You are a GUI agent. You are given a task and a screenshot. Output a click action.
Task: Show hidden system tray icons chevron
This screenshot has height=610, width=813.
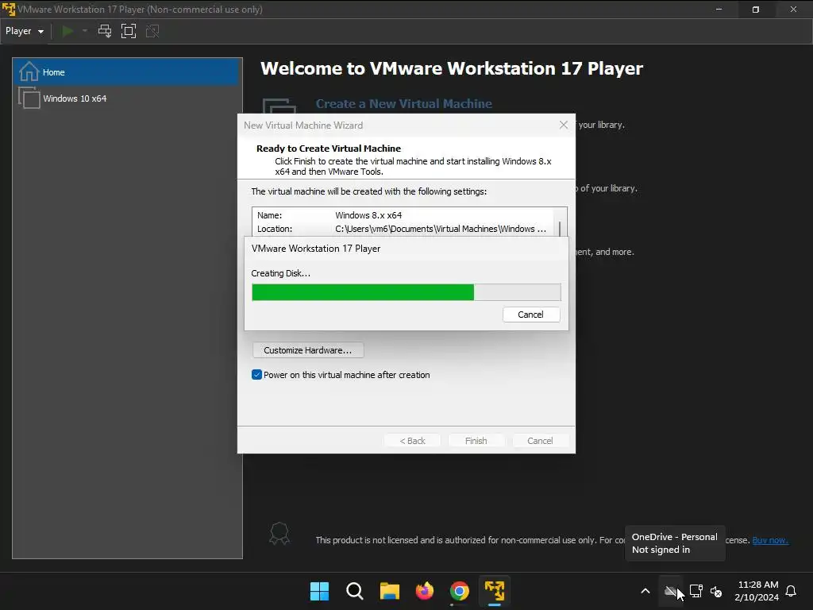click(645, 591)
